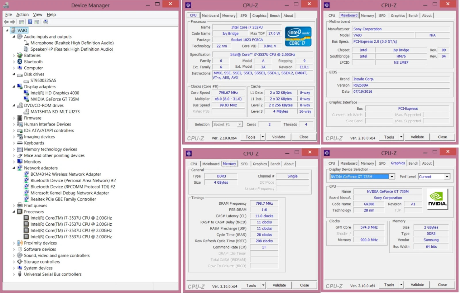Select BCM43142 Wireless Network Adapter entry
This screenshot has height=293, width=460.
66,174
